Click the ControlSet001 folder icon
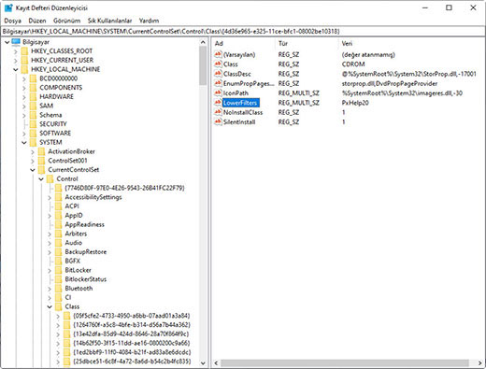This screenshot has width=486, height=369. (41, 161)
